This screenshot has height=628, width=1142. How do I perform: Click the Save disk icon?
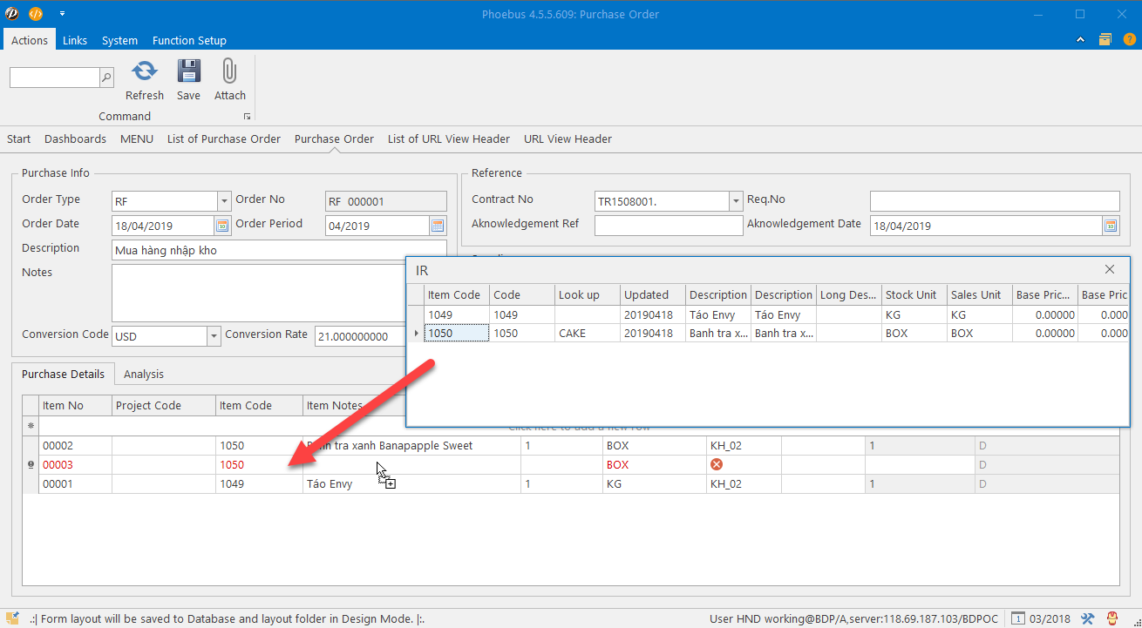pyautogui.click(x=188, y=71)
